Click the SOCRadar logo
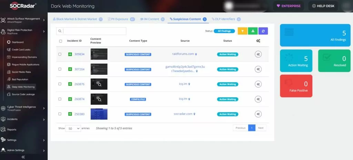 point(23,6)
